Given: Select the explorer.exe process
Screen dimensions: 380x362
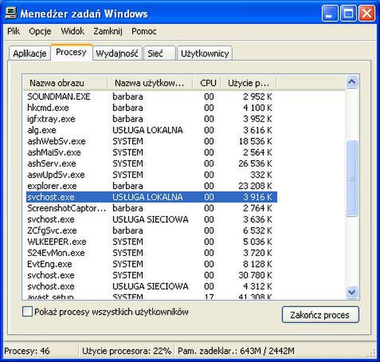Looking at the screenshot, I should tap(151, 186).
